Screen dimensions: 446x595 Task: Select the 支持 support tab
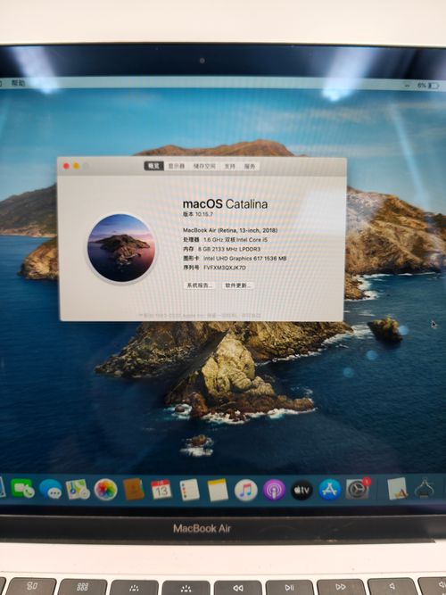pyautogui.click(x=230, y=166)
